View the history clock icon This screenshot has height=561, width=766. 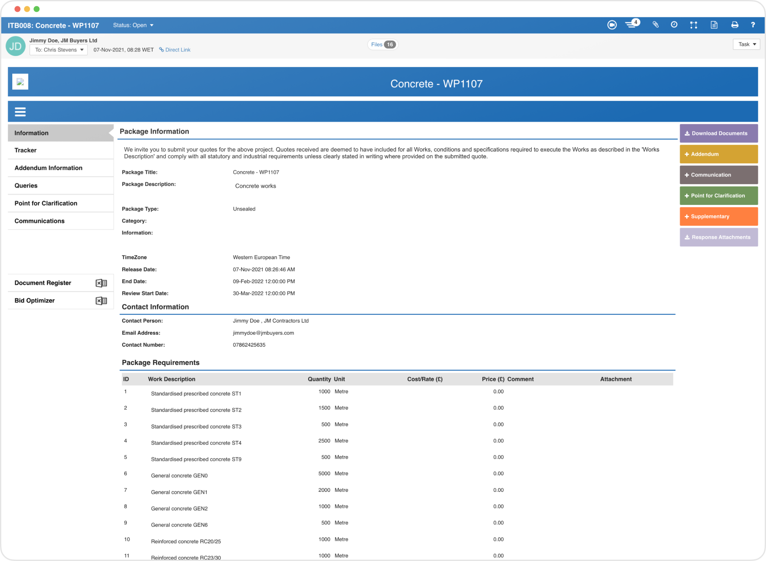674,25
